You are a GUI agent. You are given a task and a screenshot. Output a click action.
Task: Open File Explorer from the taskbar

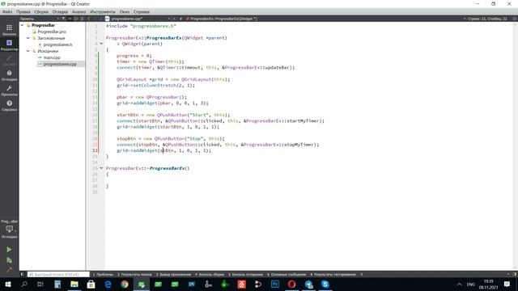(x=74, y=284)
